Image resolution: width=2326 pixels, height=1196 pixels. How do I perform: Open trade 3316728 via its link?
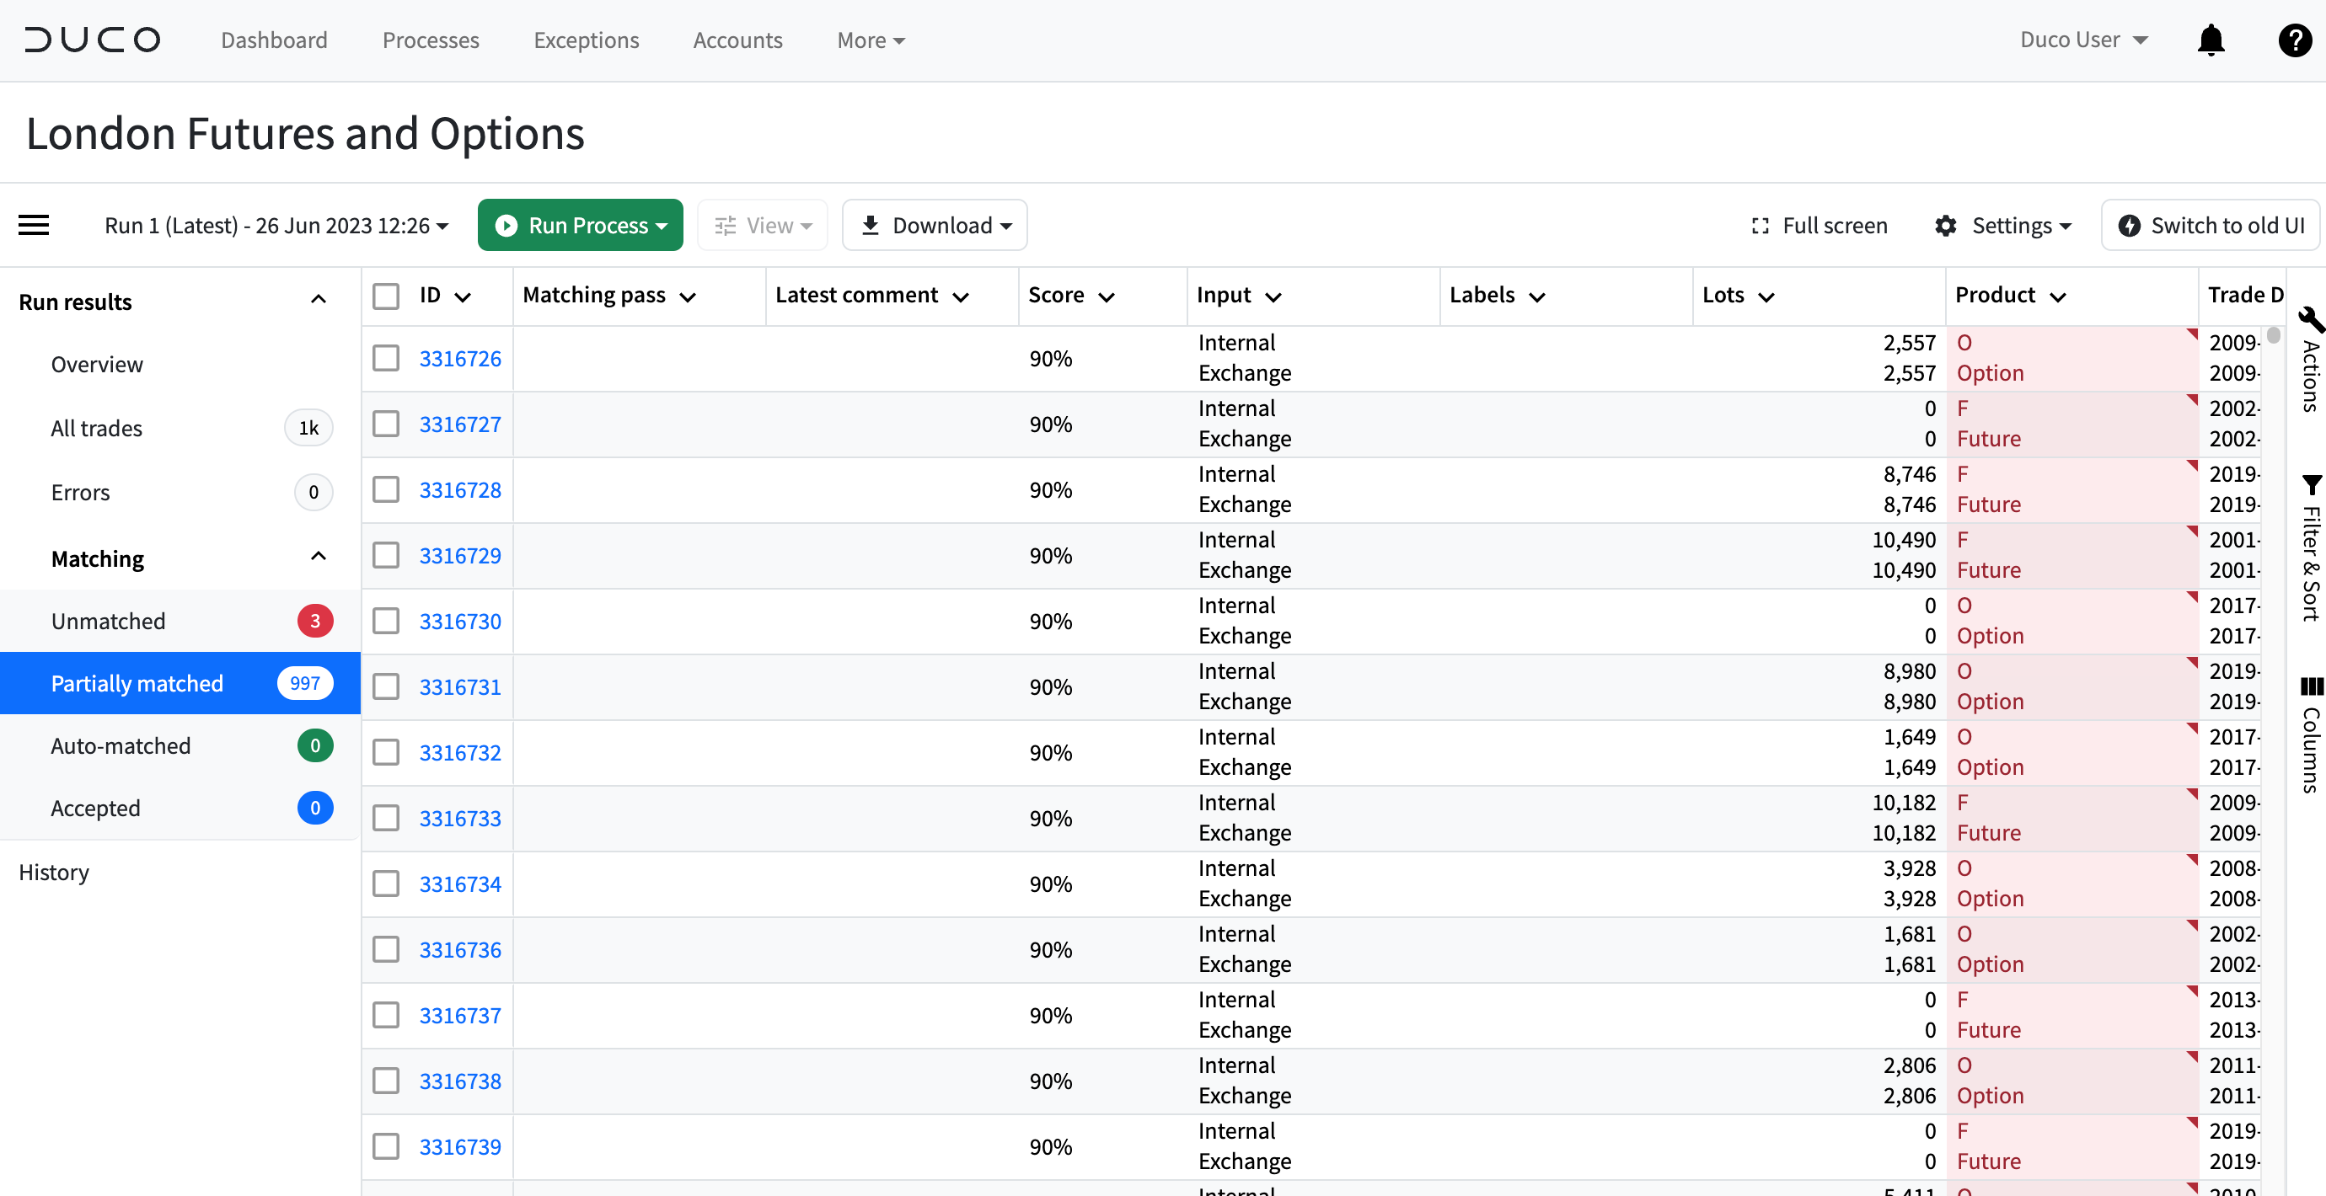[x=460, y=489]
